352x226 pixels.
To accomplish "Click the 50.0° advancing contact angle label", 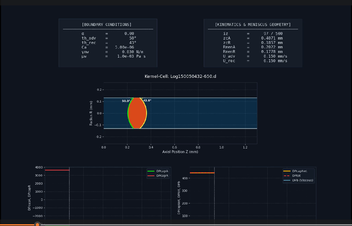I will 126,101.
